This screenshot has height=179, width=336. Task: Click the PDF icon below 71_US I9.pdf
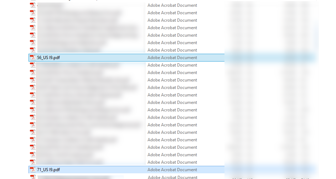(x=32, y=177)
